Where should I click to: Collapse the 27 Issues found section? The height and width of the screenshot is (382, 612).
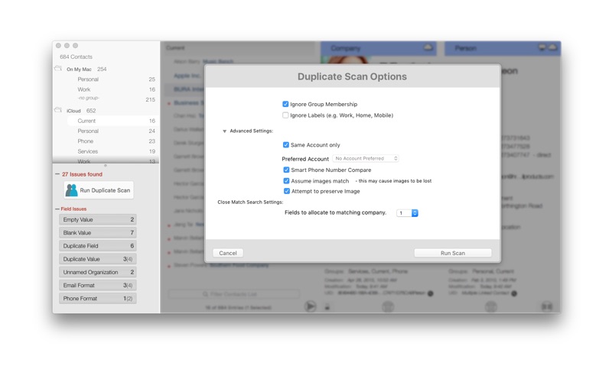[57, 174]
